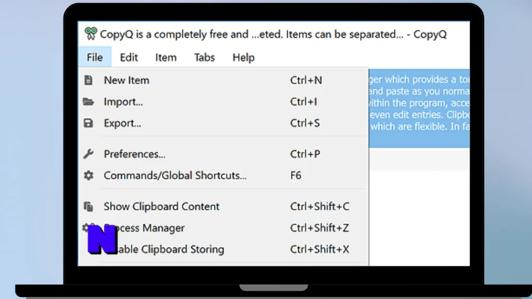Select the highlighted blue clipboard item

coord(419,108)
